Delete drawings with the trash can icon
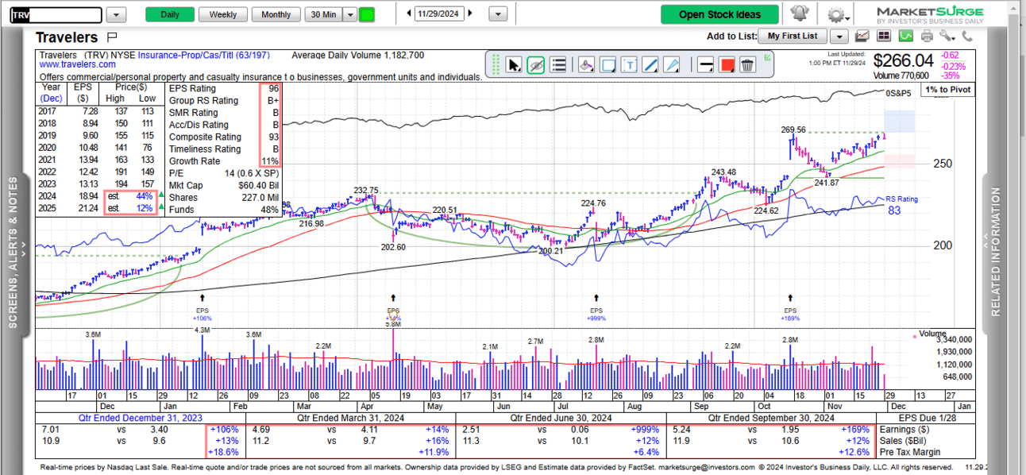 coord(747,65)
